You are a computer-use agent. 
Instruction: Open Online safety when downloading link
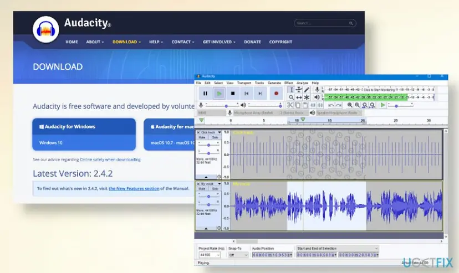[x=110, y=159]
